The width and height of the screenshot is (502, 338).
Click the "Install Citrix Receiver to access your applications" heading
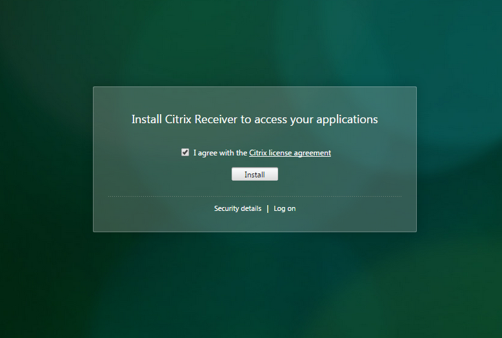pos(254,119)
